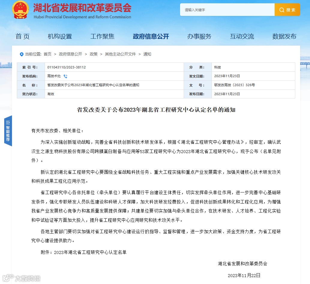The image size is (310, 284).
Task: Click document number 鄂发改高技〔2023〕326号
Action: (234, 85)
